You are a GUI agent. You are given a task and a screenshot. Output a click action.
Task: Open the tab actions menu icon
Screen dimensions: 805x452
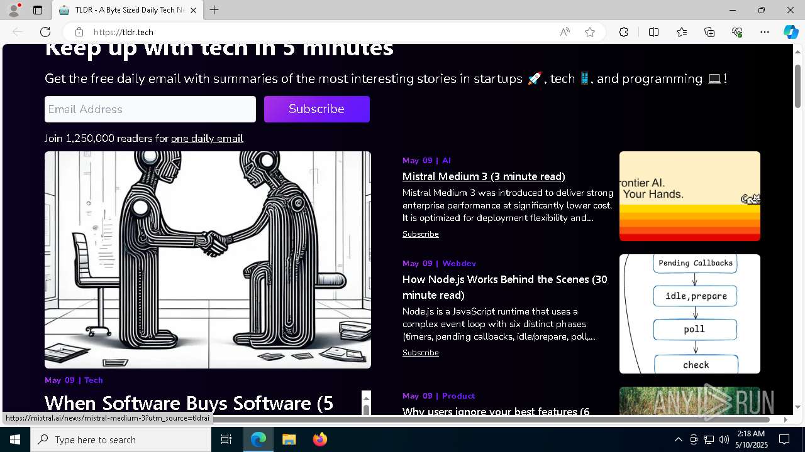pyautogui.click(x=38, y=10)
